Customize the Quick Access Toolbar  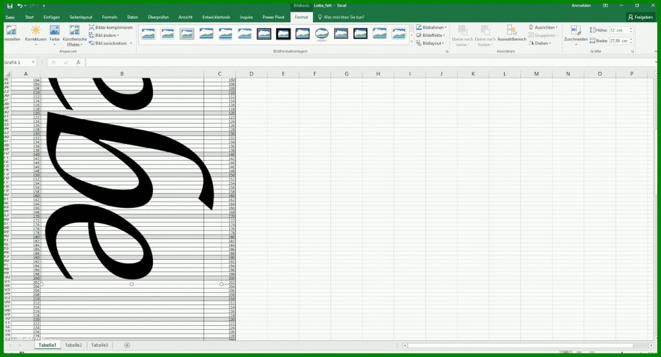[x=44, y=6]
